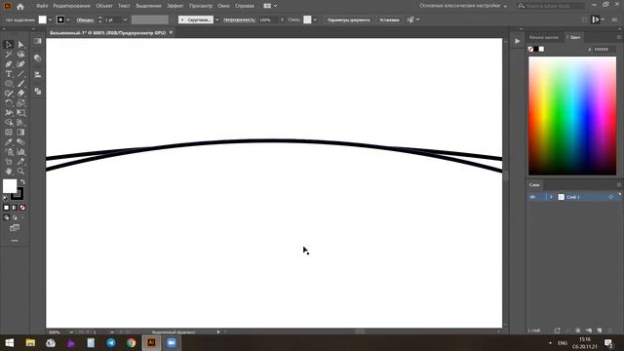The image size is (624, 351).
Task: Open stroke color dropdown in control bar
Action: click(68, 19)
